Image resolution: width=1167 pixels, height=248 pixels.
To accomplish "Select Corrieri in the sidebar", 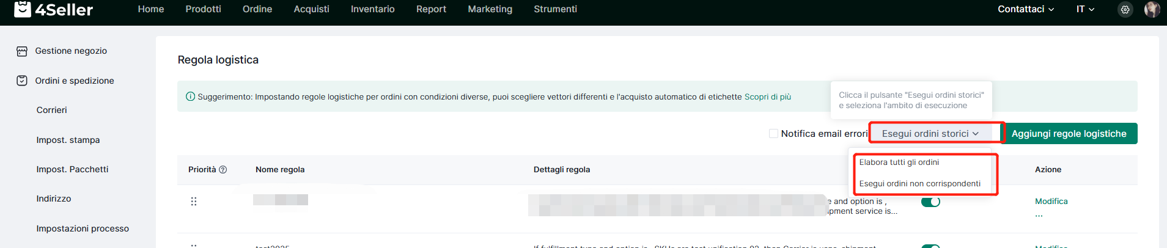I will (x=52, y=110).
